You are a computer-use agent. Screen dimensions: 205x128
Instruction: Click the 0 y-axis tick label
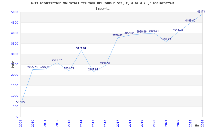(x=17, y=117)
